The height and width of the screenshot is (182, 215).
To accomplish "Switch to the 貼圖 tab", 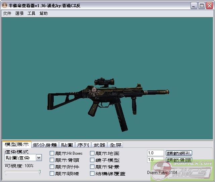I will (x=67, y=145).
